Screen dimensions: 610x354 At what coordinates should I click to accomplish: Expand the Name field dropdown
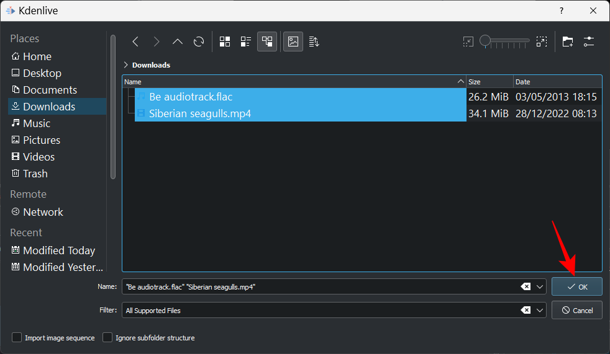[x=540, y=287]
